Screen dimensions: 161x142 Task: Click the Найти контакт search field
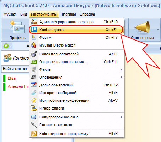click(15, 69)
